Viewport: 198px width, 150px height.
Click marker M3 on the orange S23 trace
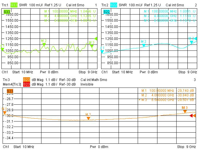[185, 111]
